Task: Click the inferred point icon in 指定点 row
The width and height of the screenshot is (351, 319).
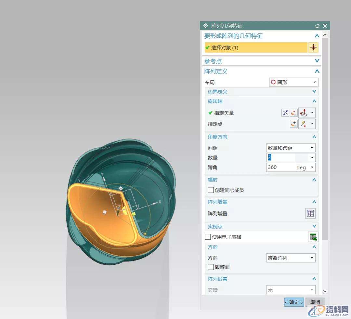Action: tap(304, 124)
